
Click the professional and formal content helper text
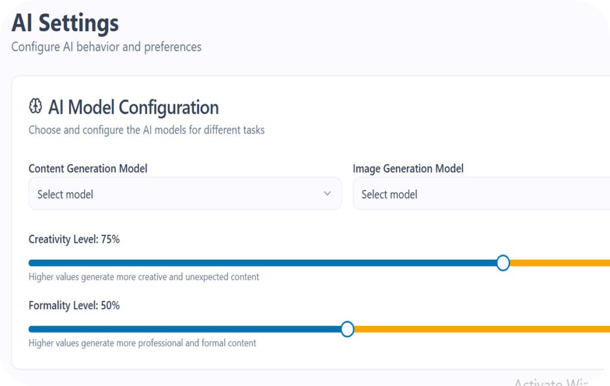coord(142,343)
